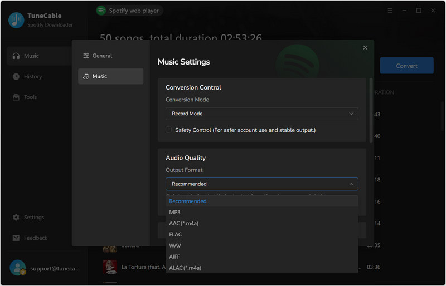The height and width of the screenshot is (286, 446).
Task: Click the Record Mode chevron arrow
Action: (x=351, y=114)
